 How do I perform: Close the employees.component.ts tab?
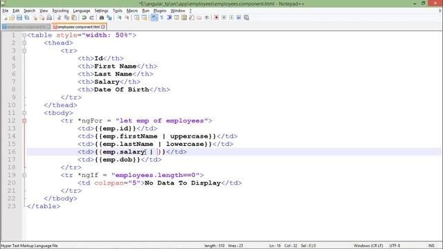48,27
